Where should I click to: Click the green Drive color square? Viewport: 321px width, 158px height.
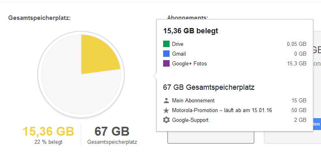click(x=166, y=44)
